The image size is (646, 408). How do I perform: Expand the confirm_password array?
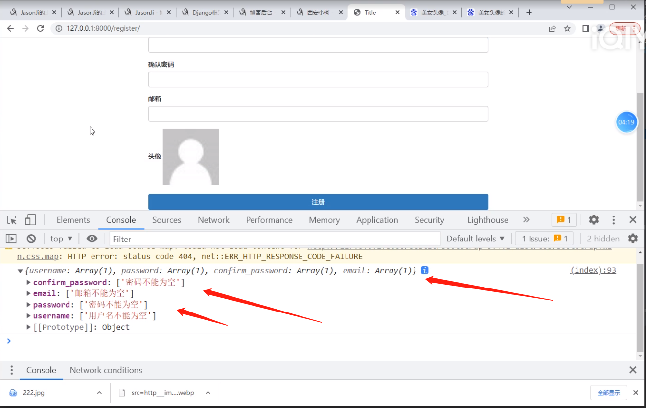coord(29,282)
